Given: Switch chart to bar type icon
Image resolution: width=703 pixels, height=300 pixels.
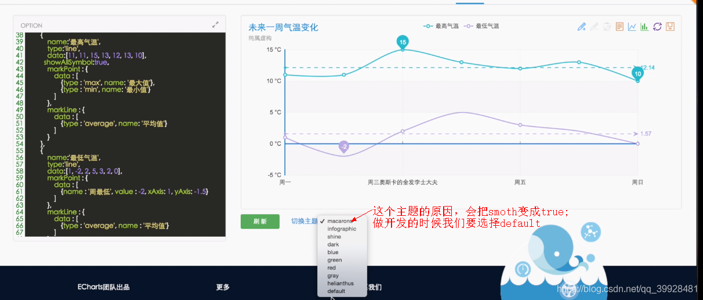Looking at the screenshot, I should pyautogui.click(x=644, y=27).
